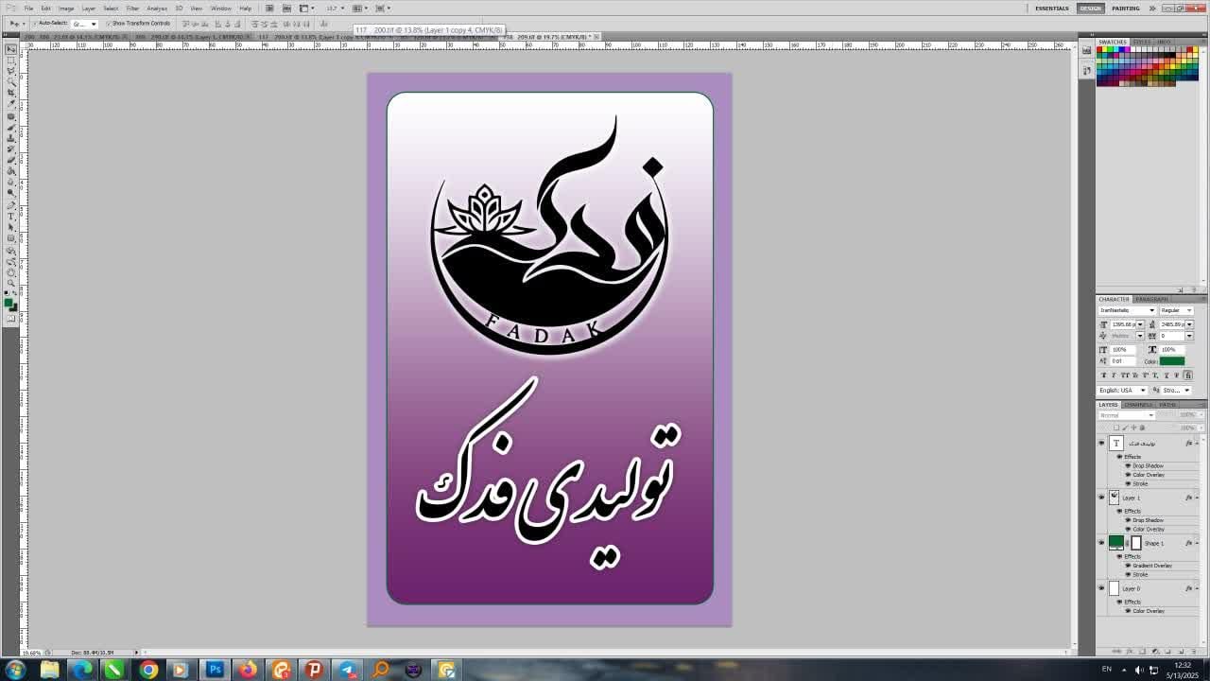1210x681 pixels.
Task: Select the text layer thumbnail with T icon
Action: coord(1116,444)
